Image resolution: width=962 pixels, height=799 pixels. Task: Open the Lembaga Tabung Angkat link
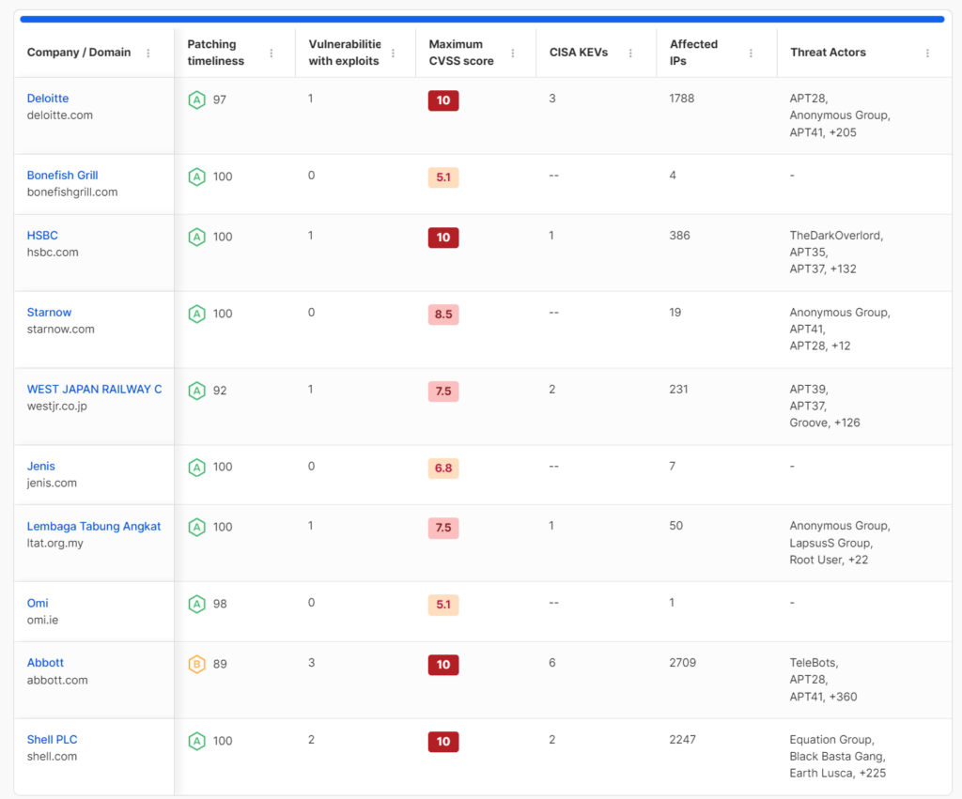point(94,526)
